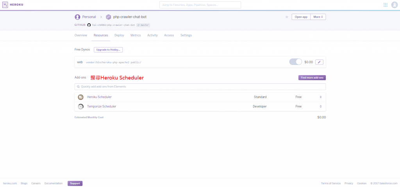400x187 pixels.
Task: Click Upgrade to Hobby button
Action: pyautogui.click(x=108, y=50)
